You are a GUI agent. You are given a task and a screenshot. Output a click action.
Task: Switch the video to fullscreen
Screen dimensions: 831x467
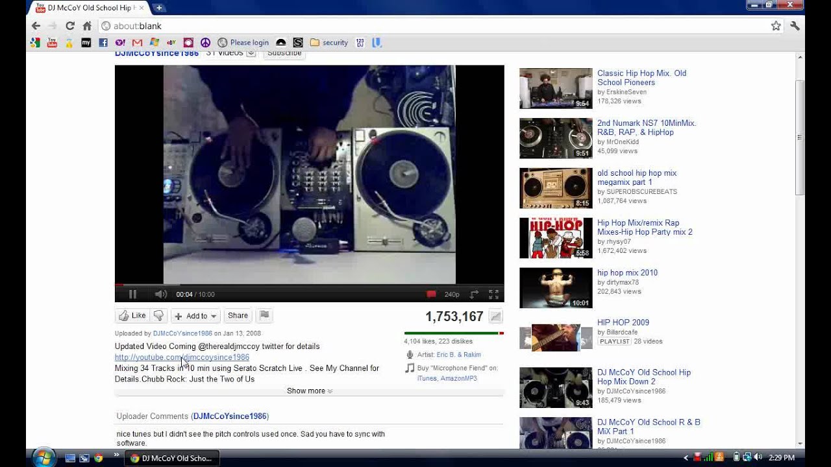point(493,294)
